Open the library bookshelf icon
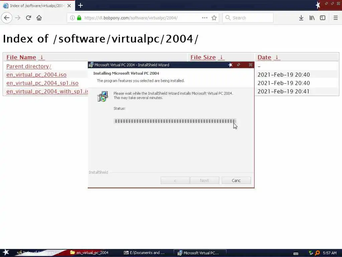 (x=312, y=18)
